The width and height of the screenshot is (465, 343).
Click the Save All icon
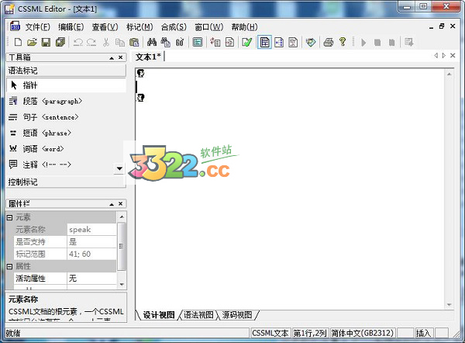click(60, 42)
